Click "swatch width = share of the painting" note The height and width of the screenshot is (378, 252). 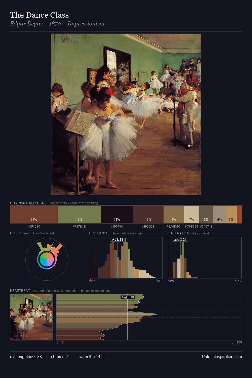[74, 203]
